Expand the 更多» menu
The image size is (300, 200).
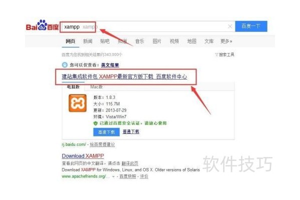pyautogui.click(x=226, y=41)
